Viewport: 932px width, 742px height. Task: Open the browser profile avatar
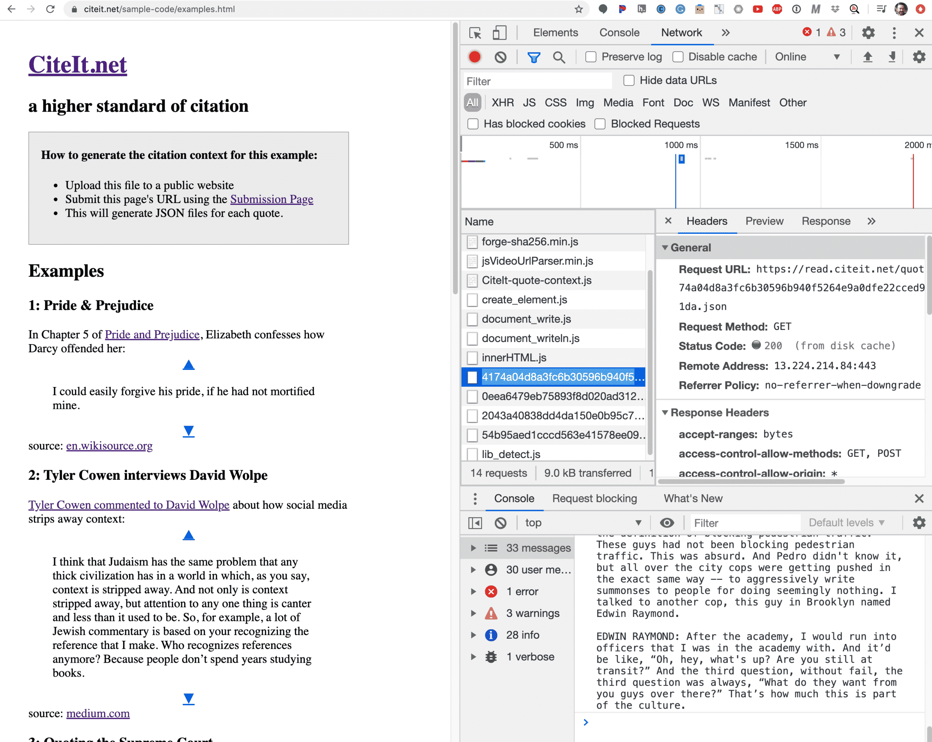tap(901, 9)
